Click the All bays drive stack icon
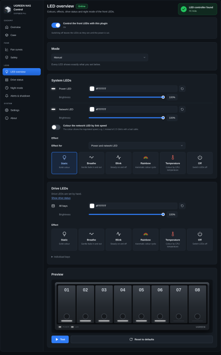 point(53,206)
